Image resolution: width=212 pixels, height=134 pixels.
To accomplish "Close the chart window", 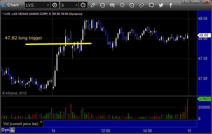I will 207,2.
